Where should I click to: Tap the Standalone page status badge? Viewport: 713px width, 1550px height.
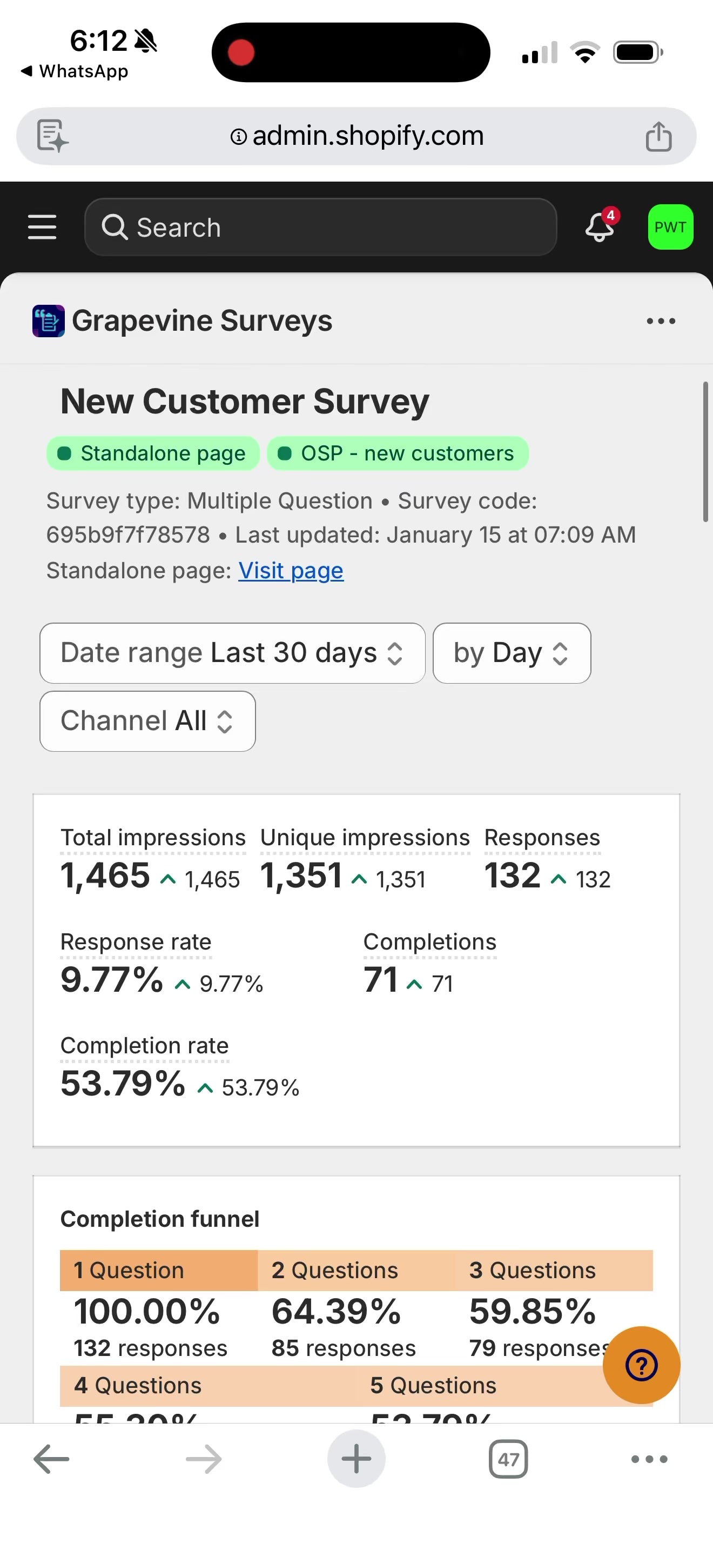click(153, 453)
